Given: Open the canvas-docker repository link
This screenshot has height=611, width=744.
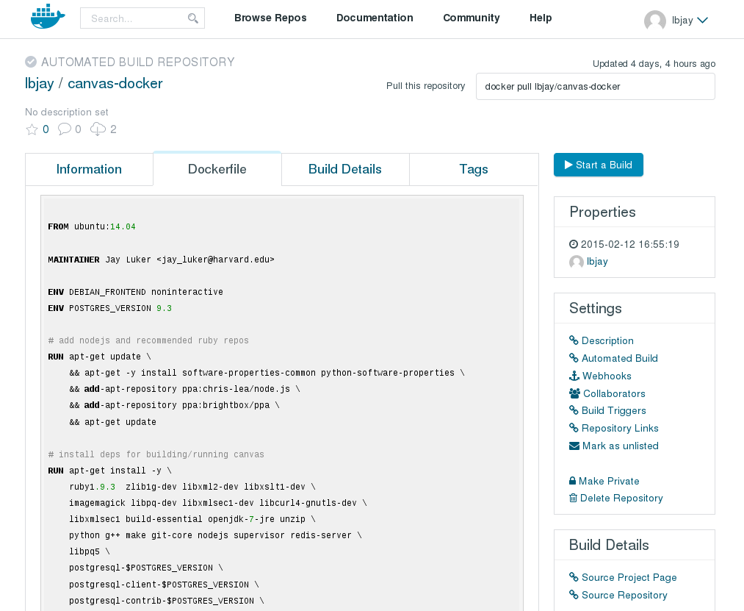Looking at the screenshot, I should 115,83.
